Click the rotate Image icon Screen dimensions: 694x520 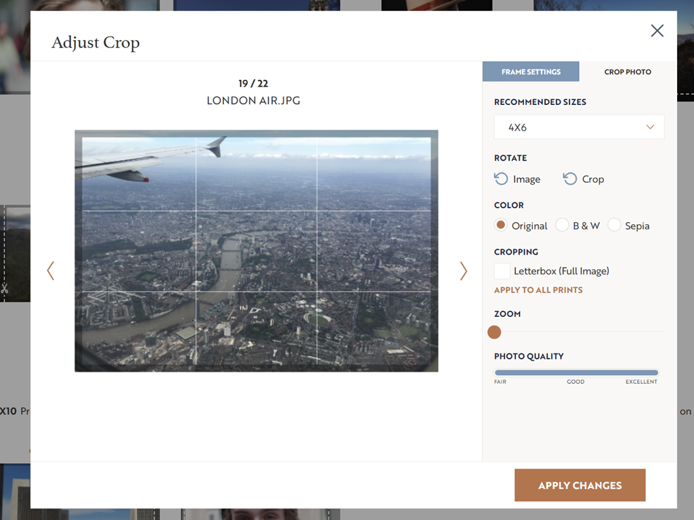501,179
